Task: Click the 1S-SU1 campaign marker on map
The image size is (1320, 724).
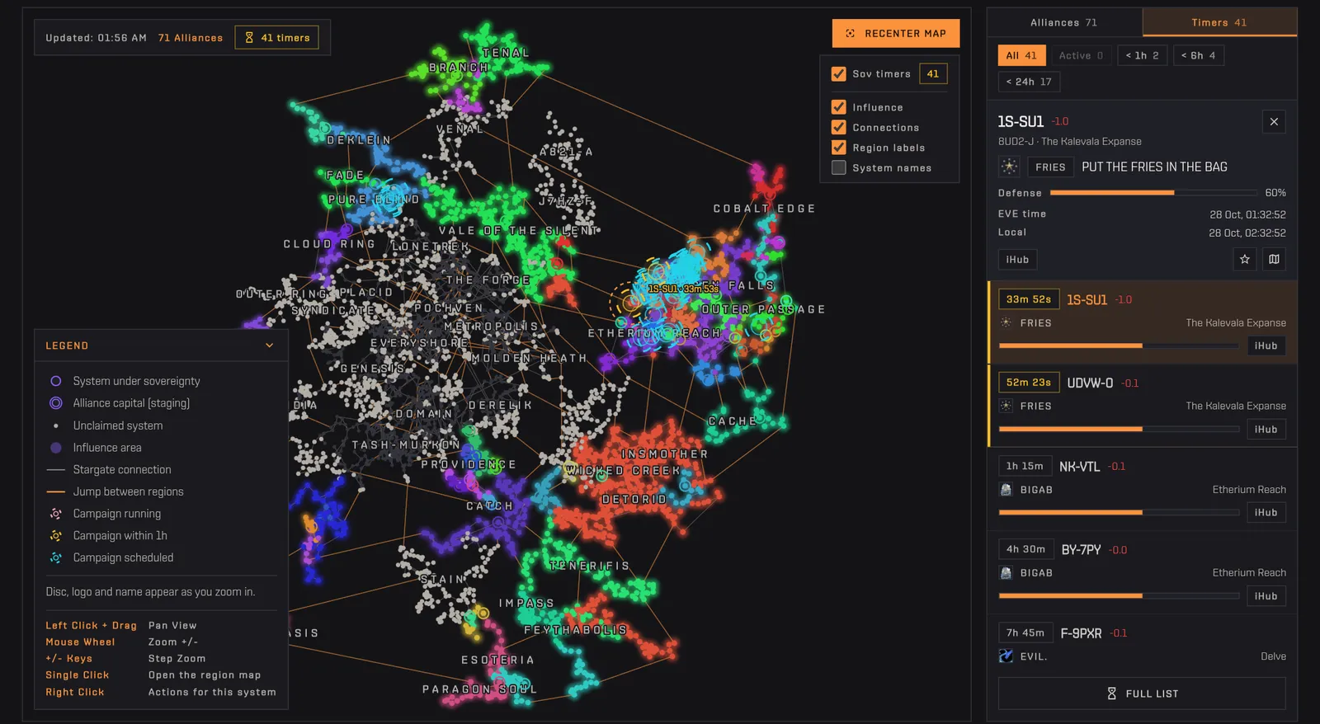Action: (683, 289)
